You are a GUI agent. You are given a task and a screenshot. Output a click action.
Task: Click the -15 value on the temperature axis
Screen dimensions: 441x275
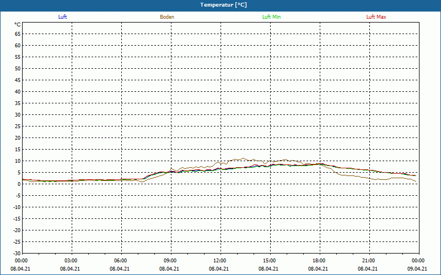[x=17, y=218]
